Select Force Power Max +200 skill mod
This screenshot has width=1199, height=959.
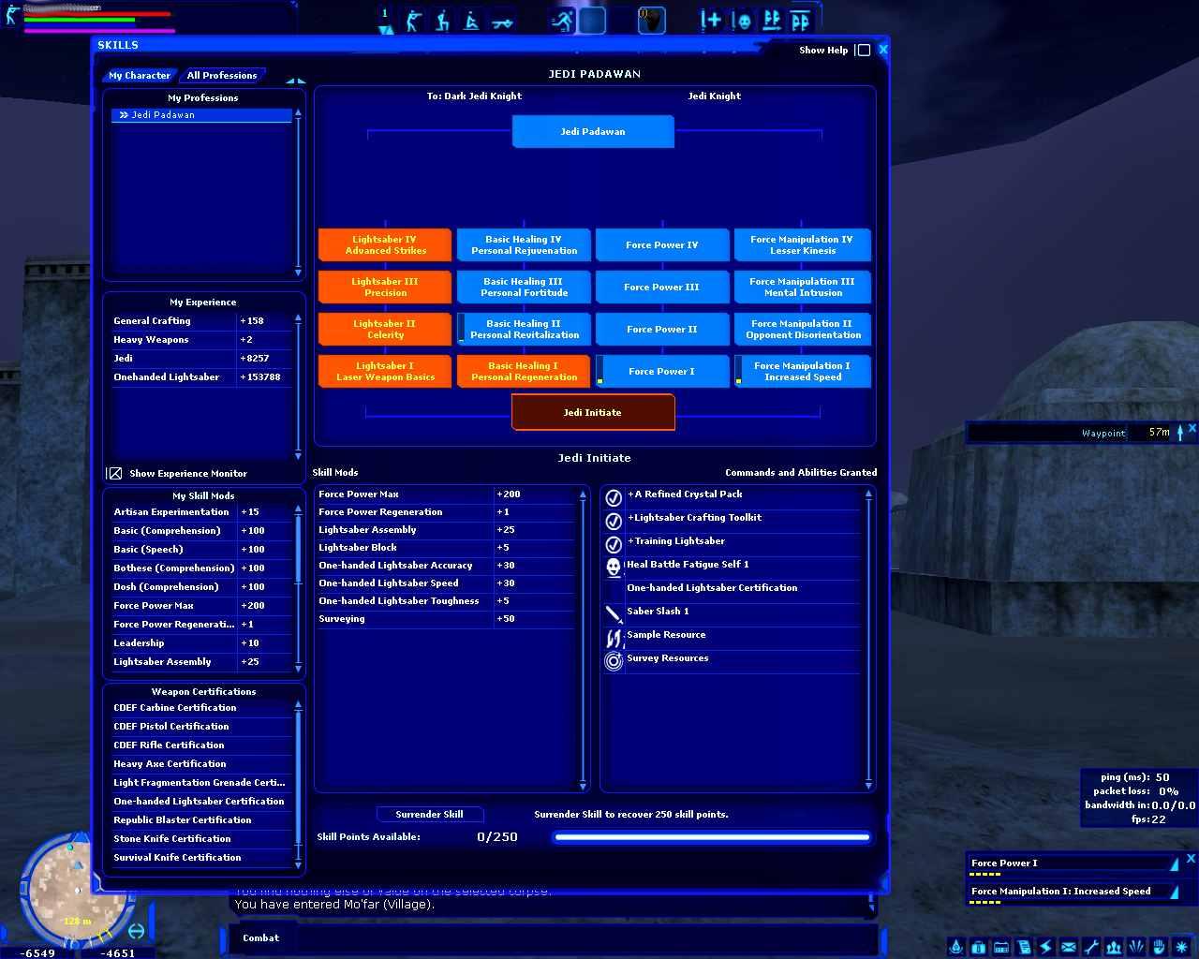point(448,494)
